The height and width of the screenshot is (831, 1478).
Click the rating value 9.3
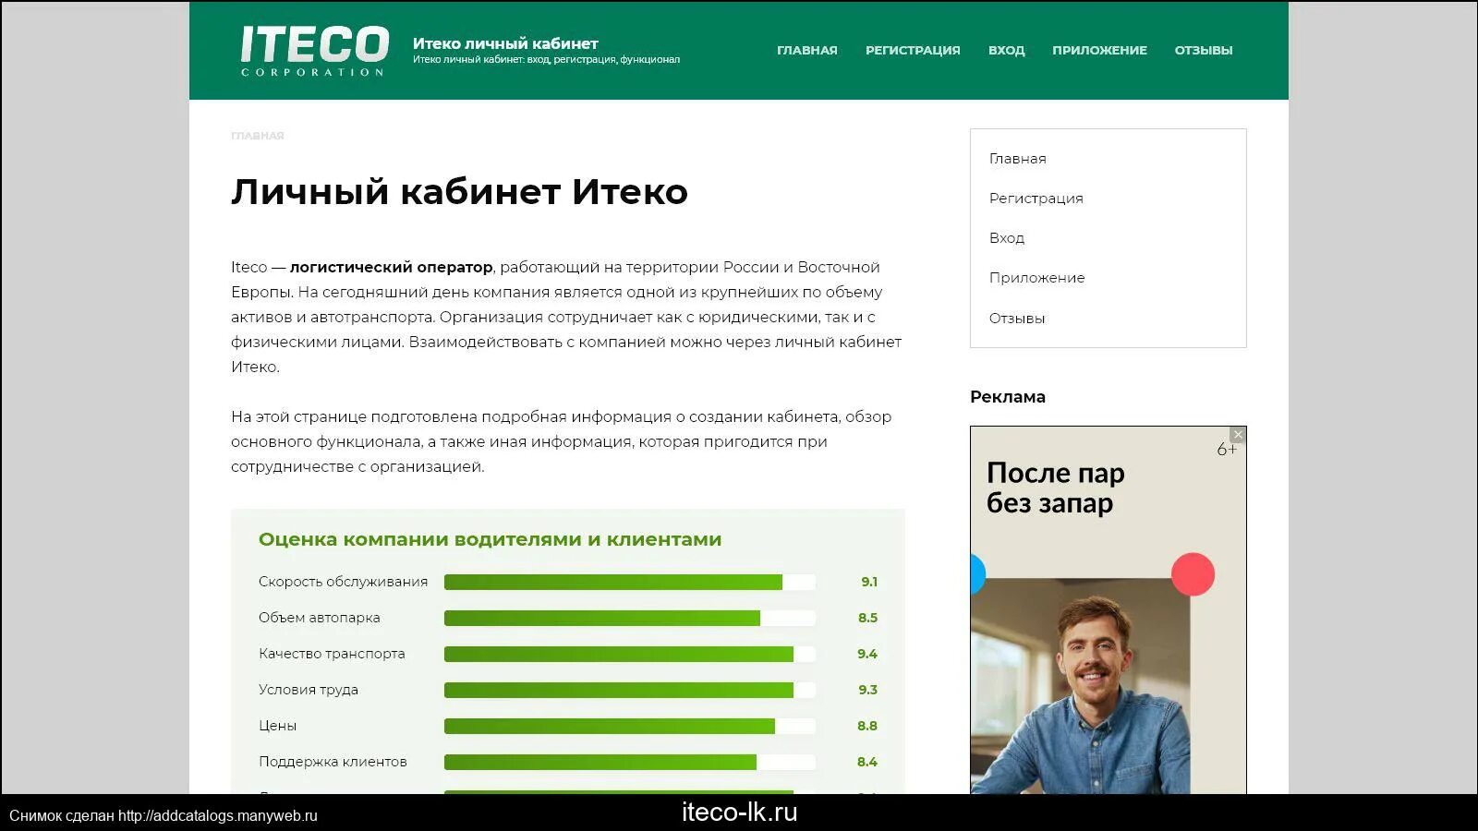pos(867,690)
